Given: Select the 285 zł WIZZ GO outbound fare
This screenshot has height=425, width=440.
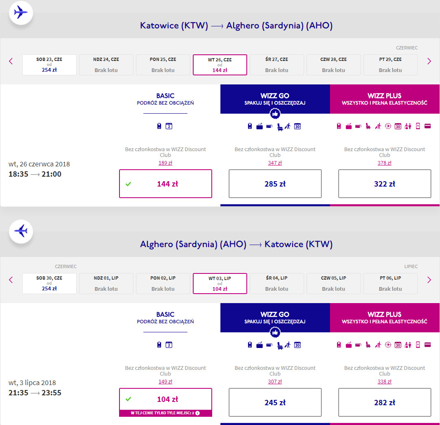Looking at the screenshot, I should coord(275,184).
